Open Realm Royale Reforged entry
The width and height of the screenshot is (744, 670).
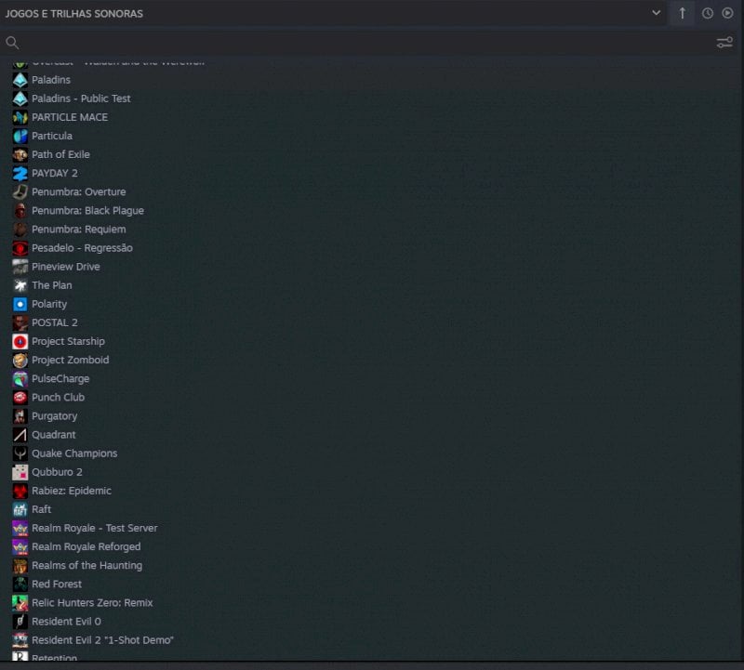tap(86, 546)
